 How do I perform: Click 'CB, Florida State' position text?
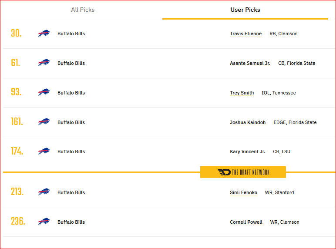click(296, 63)
